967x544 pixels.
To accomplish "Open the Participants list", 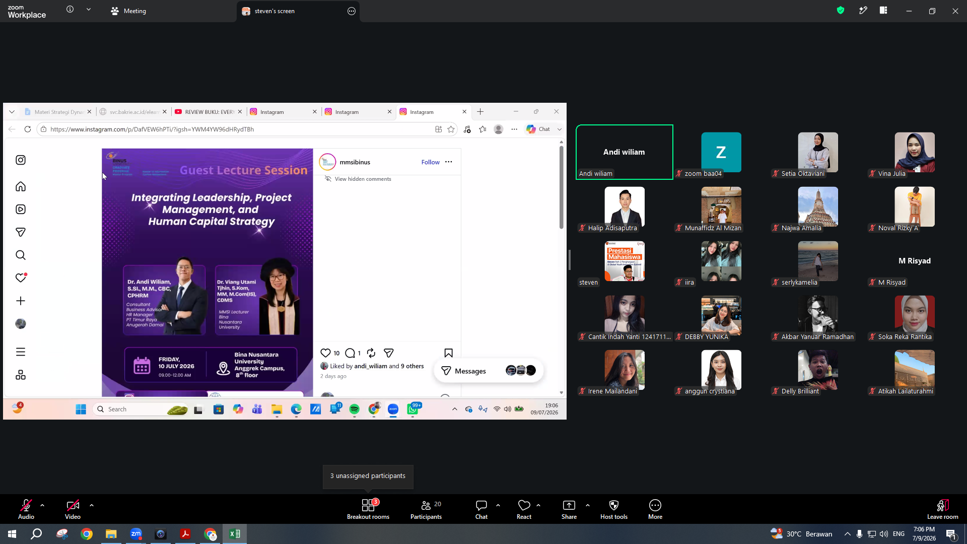I will click(426, 509).
